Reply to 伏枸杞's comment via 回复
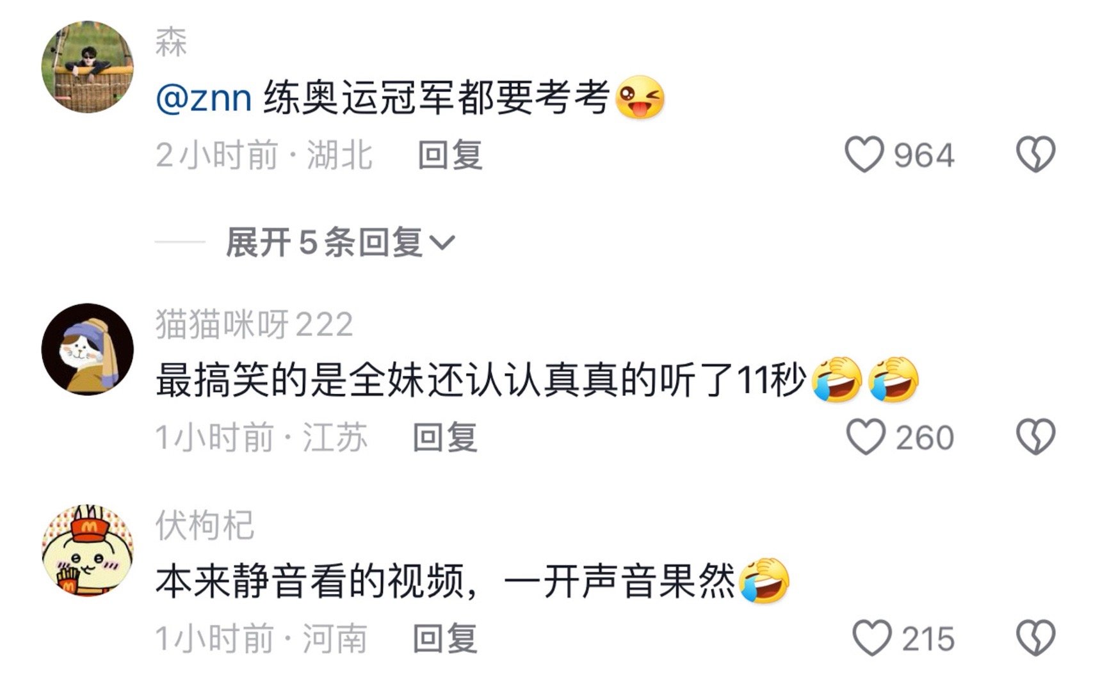Screen dimensions: 1100x691 [445, 639]
